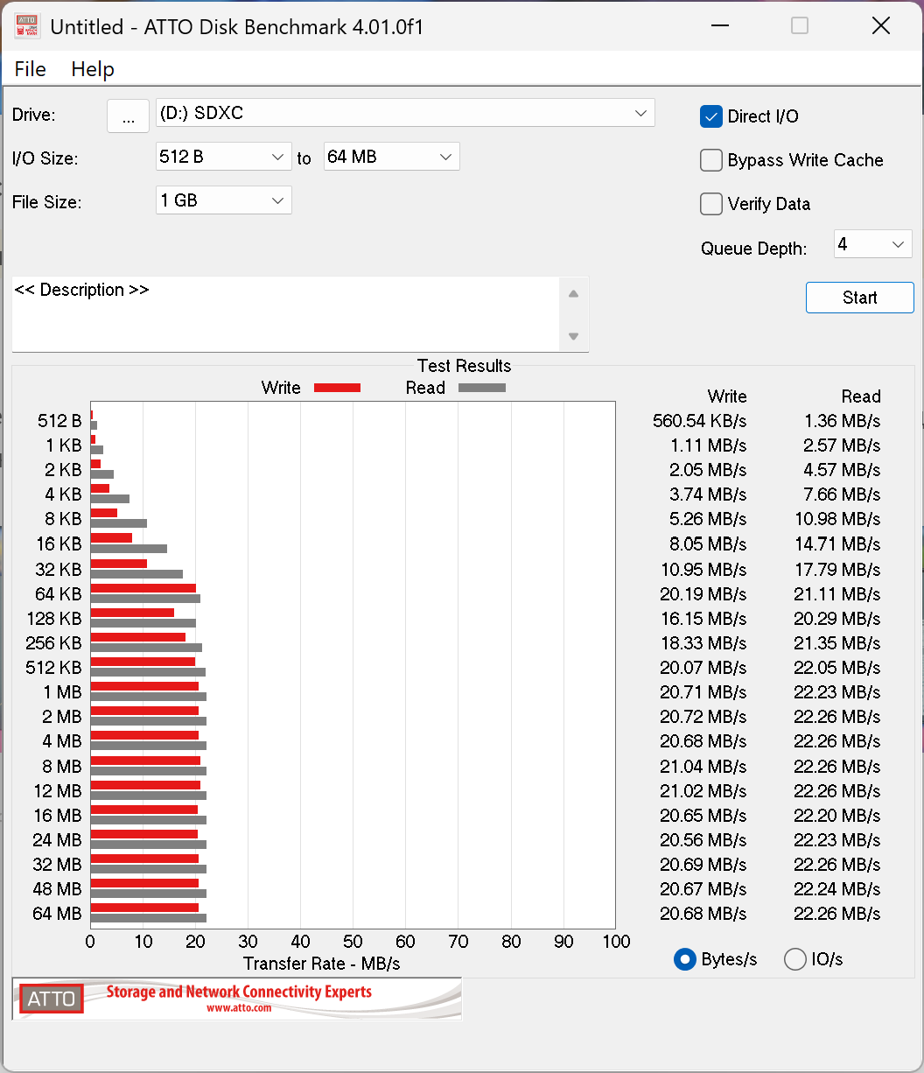Click the 128 KB row label
The height and width of the screenshot is (1073, 924).
(54, 618)
